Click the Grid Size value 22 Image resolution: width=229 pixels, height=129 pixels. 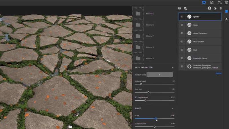(173, 89)
